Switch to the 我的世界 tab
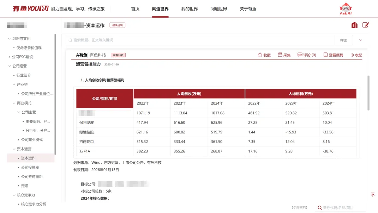This screenshot has width=378, height=213. [190, 9]
